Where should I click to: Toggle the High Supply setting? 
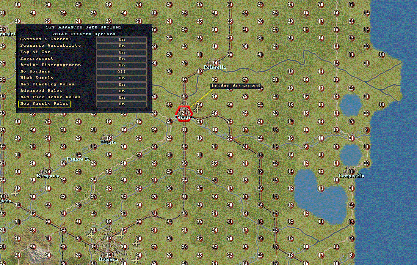click(x=122, y=78)
